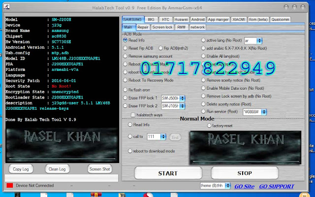Select the factory-reset radio button
This screenshot has height=197, width=315.
coord(209,126)
